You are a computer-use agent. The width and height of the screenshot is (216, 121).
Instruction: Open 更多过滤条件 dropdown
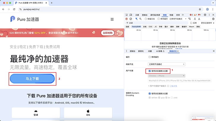208,23
